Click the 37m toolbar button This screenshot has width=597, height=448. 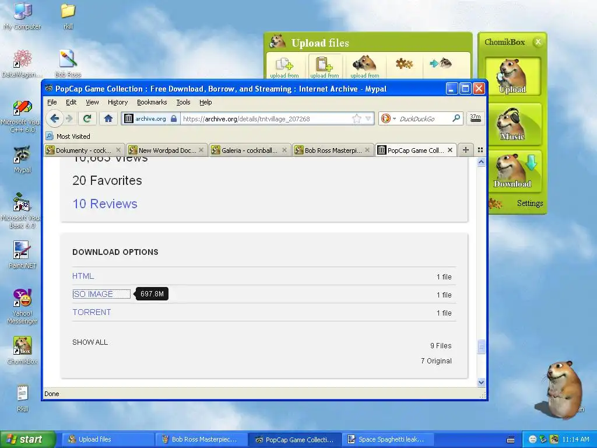(475, 118)
